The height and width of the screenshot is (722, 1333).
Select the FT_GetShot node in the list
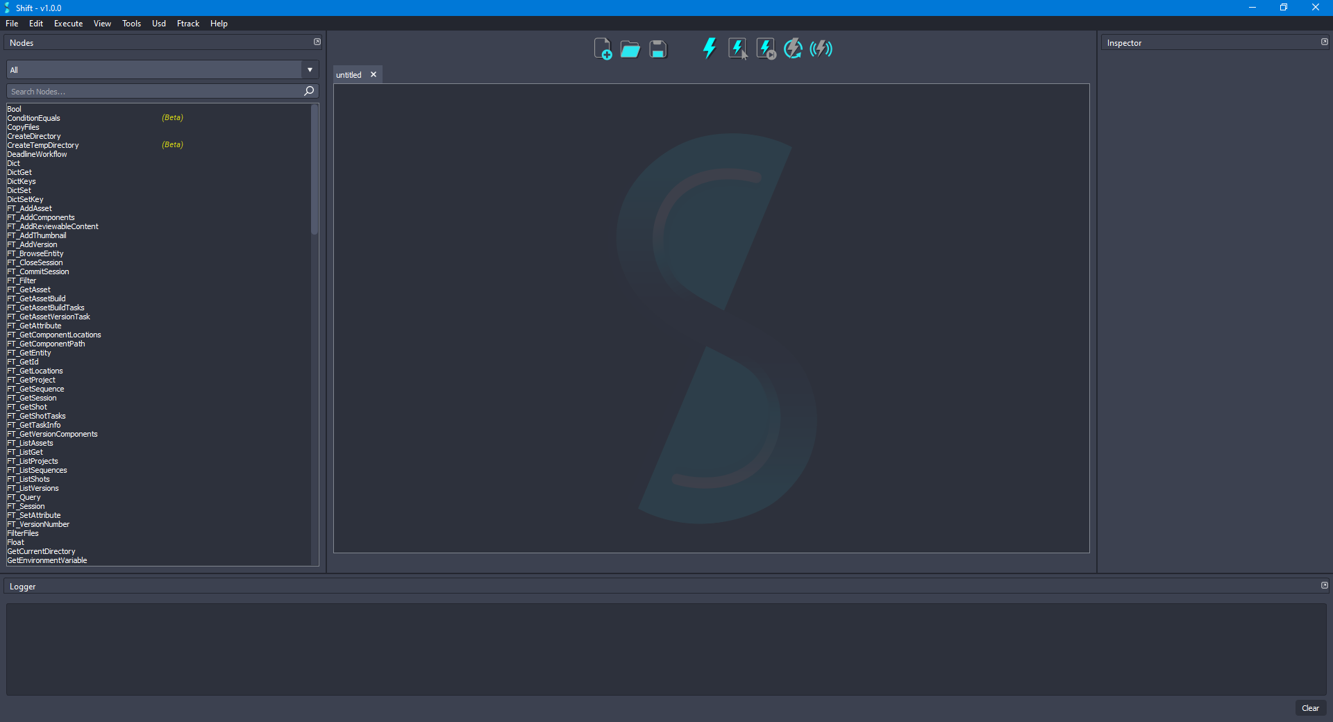coord(27,407)
